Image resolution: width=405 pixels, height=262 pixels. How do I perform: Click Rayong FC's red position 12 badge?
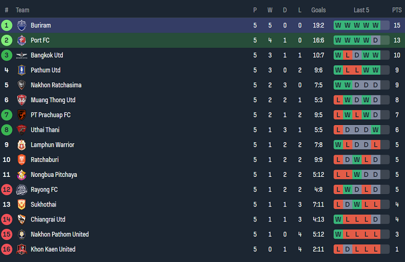[x=7, y=190]
